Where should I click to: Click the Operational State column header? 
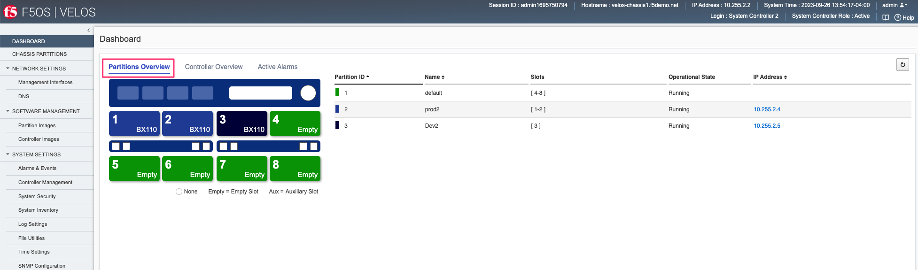point(692,77)
